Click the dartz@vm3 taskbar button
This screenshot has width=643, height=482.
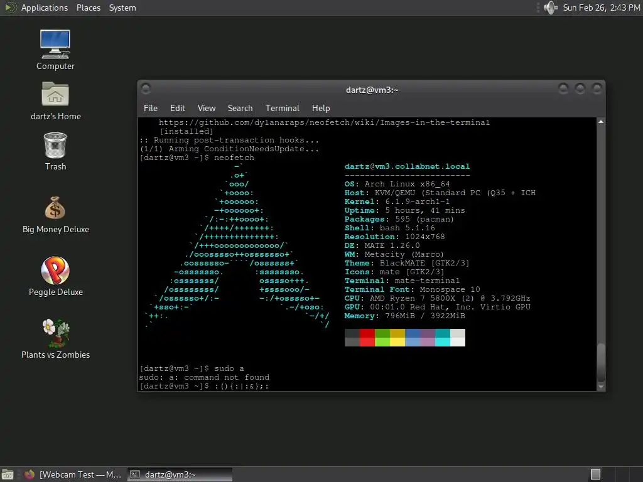[x=180, y=474]
